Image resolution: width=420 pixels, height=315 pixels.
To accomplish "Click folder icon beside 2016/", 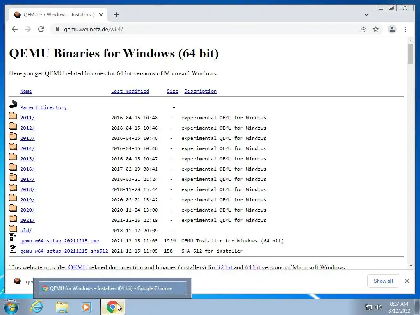I will click(x=13, y=167).
